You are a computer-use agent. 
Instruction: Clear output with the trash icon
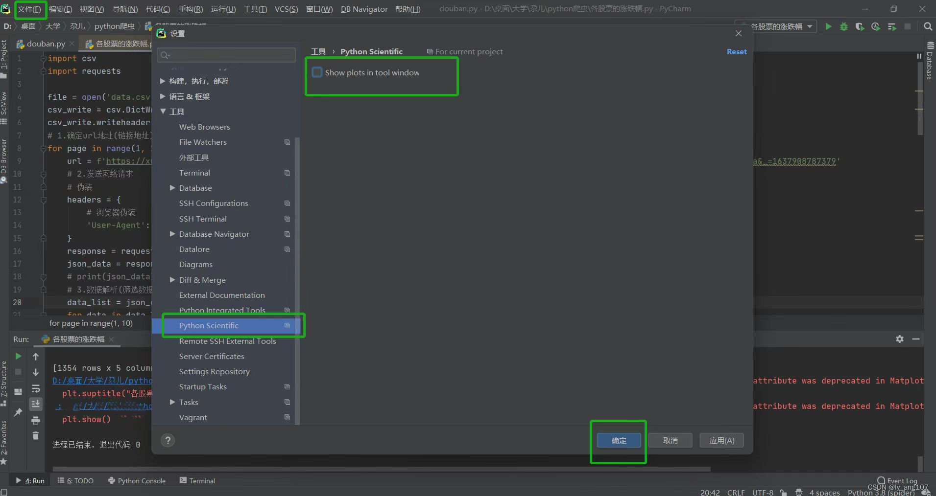(x=36, y=435)
